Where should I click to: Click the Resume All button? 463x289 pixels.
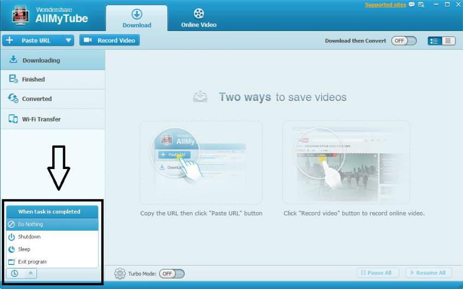[429, 273]
